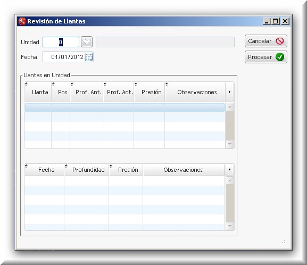Image resolution: width=307 pixels, height=265 pixels.
Task: Click the tools icon in the title bar
Action: pyautogui.click(x=22, y=21)
